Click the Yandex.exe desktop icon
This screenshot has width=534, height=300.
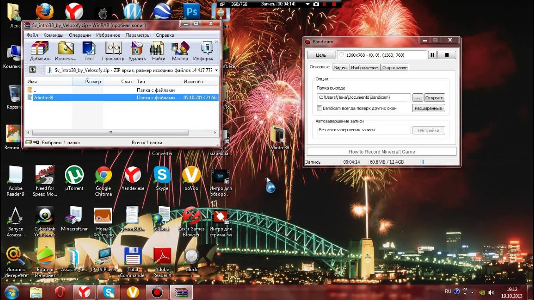pyautogui.click(x=133, y=178)
